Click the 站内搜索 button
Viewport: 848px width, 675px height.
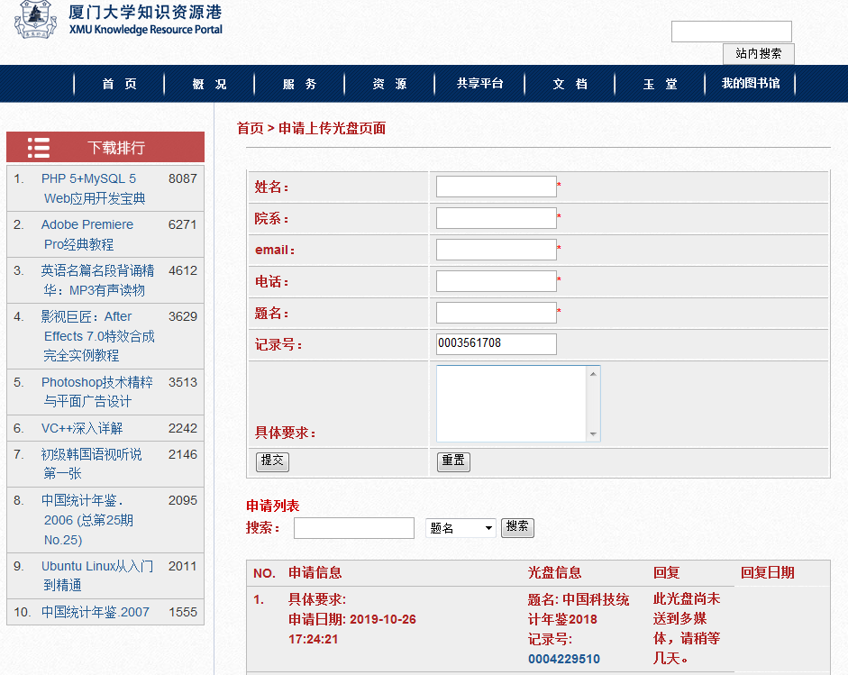pos(758,54)
